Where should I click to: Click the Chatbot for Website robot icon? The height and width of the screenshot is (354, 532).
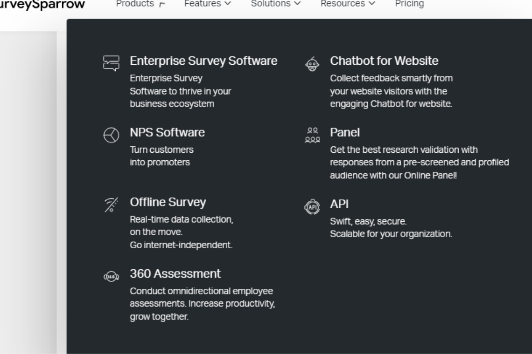(312, 64)
